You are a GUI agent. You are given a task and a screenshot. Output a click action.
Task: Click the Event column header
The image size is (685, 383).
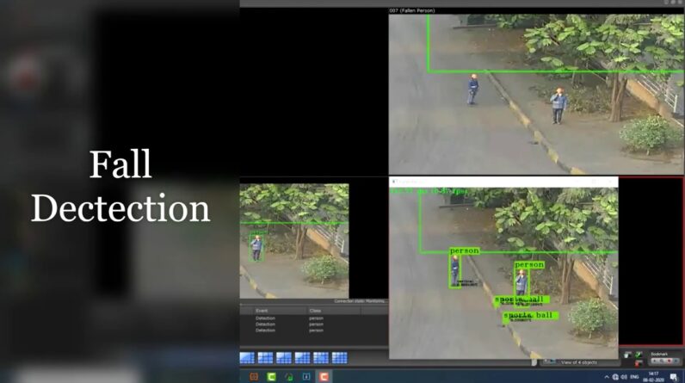tap(262, 311)
